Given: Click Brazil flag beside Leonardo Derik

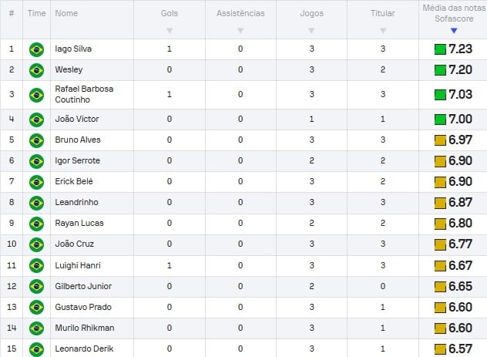Looking at the screenshot, I should [x=35, y=349].
